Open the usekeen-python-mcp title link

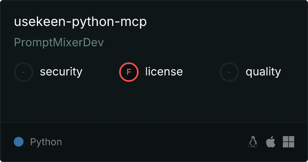coord(80,22)
